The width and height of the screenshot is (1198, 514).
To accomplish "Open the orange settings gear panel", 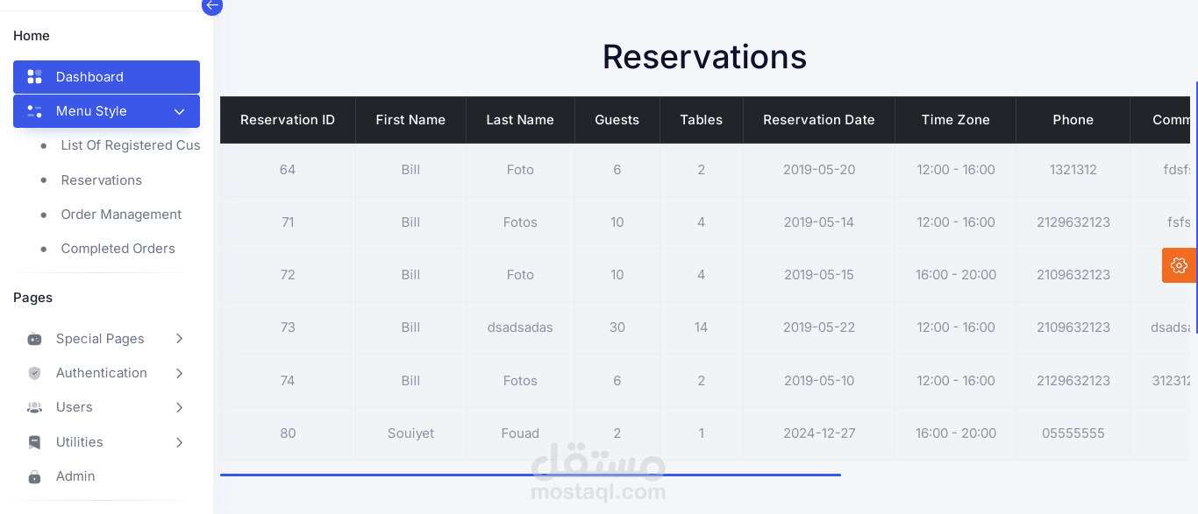I will point(1179,265).
